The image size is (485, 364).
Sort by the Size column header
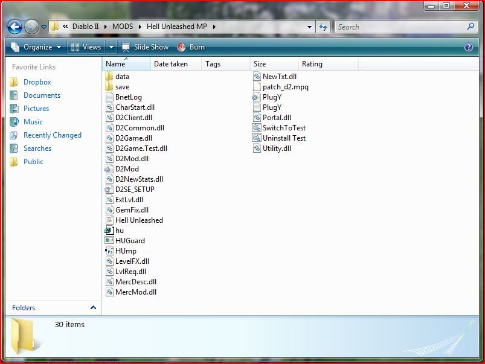tap(274, 64)
